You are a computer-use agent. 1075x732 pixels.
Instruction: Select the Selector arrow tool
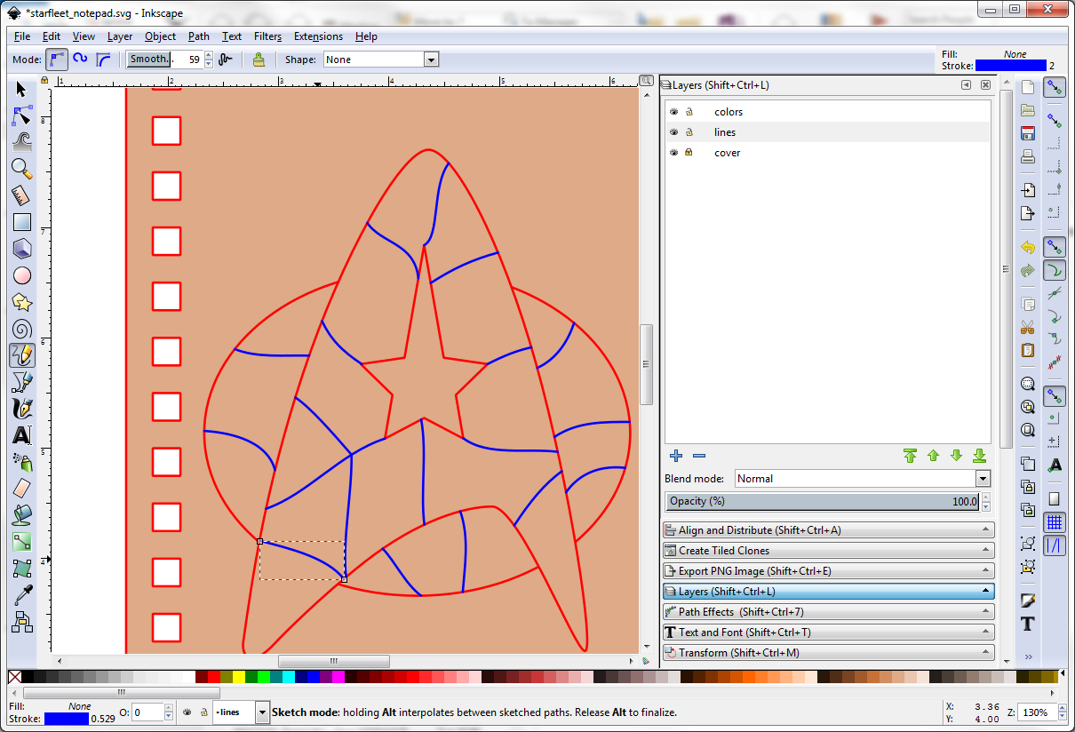click(21, 89)
